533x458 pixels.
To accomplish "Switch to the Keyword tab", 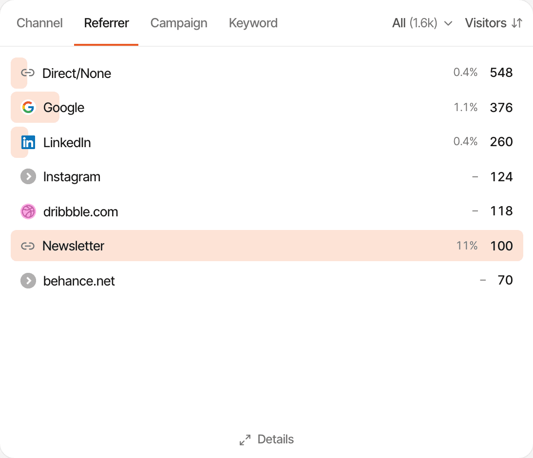I will pyautogui.click(x=253, y=23).
